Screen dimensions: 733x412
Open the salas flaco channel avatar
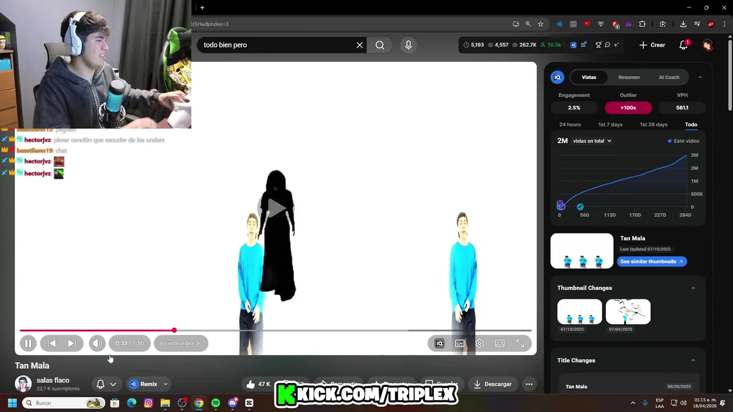tap(23, 384)
